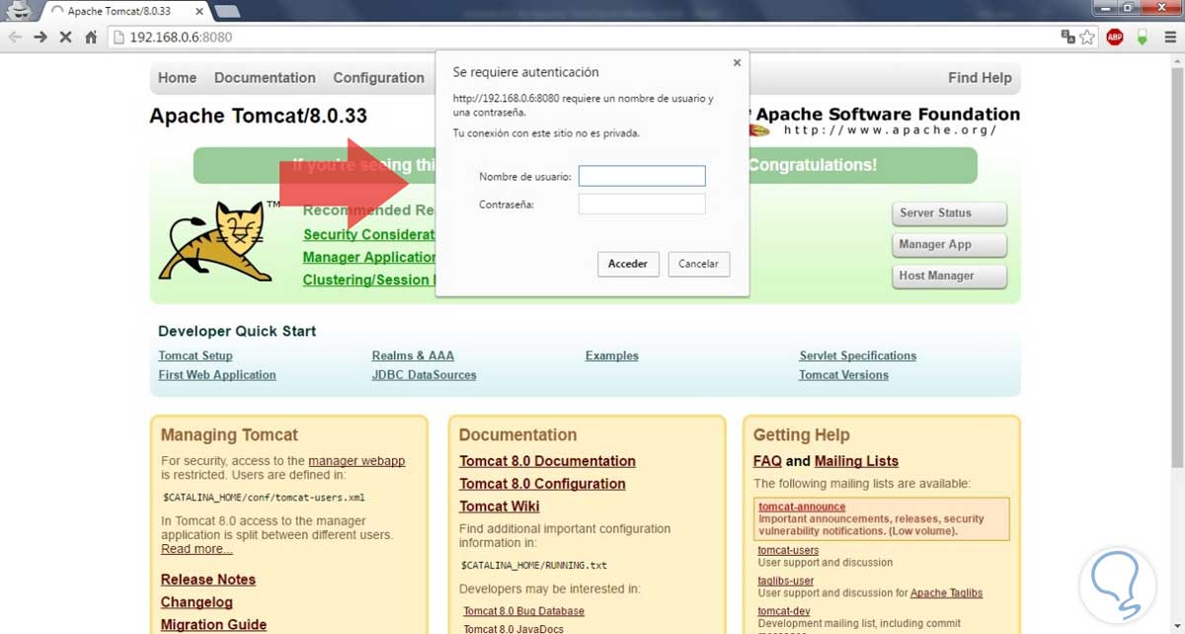Select the $CATALINA_HOME/conf/tomcat-users.xml text
Image resolution: width=1185 pixels, height=634 pixels.
(x=264, y=498)
